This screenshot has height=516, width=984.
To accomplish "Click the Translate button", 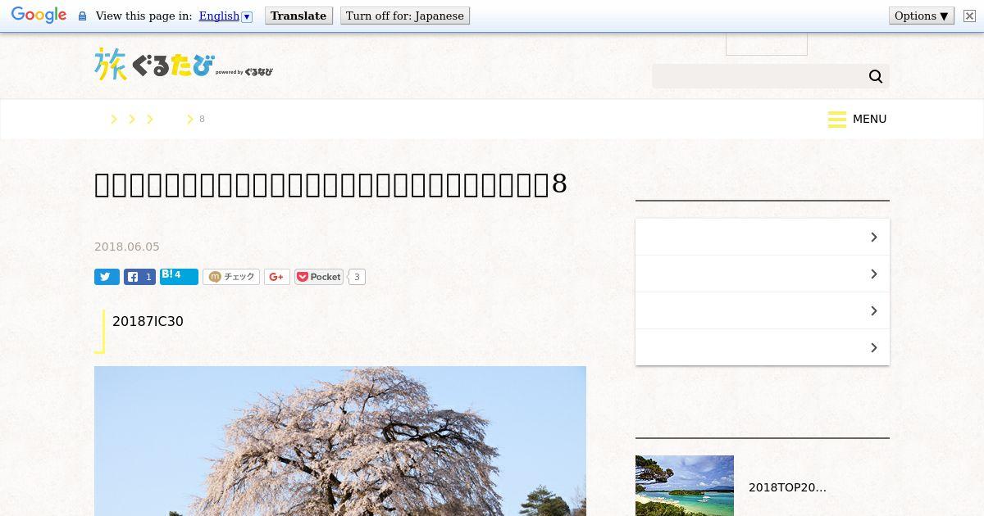I will coord(298,16).
